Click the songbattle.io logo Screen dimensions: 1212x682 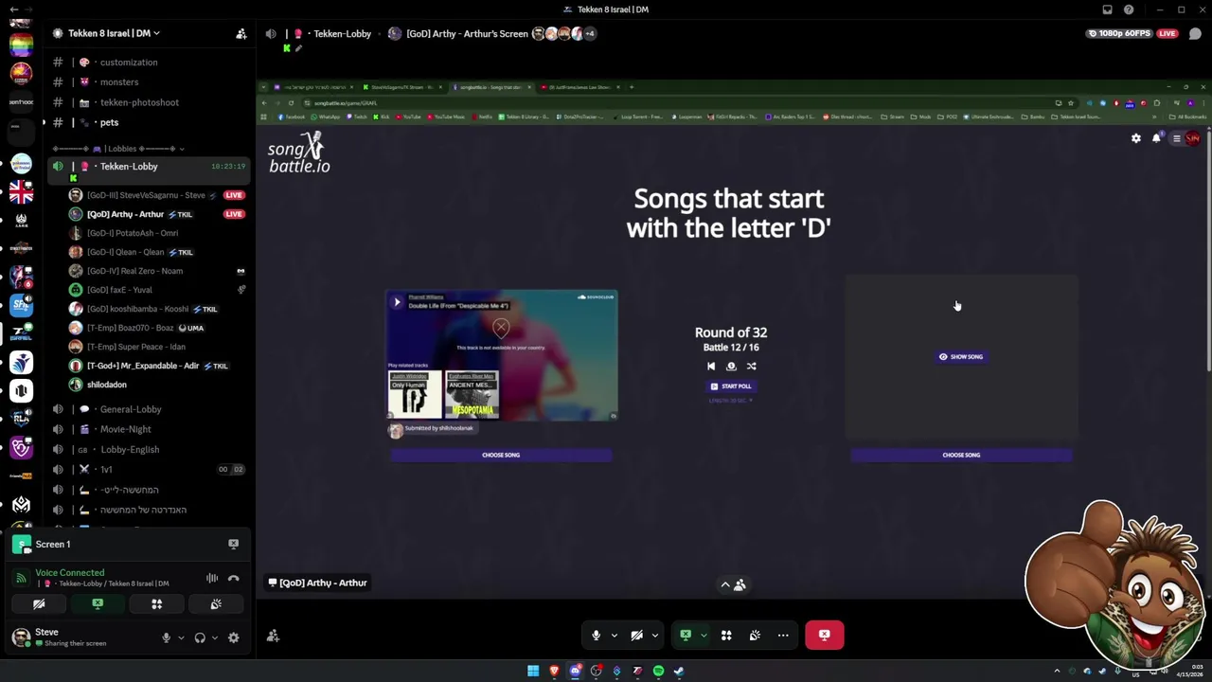[299, 153]
